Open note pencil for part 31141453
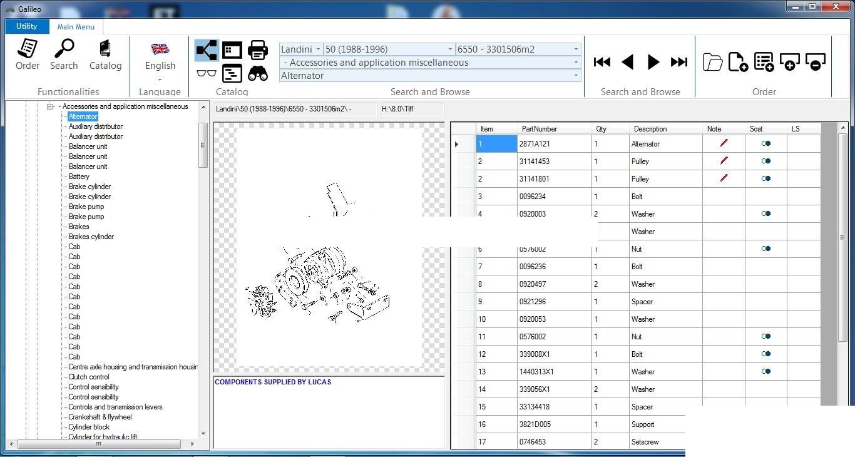Viewport: 855px width, 457px height. [x=724, y=161]
